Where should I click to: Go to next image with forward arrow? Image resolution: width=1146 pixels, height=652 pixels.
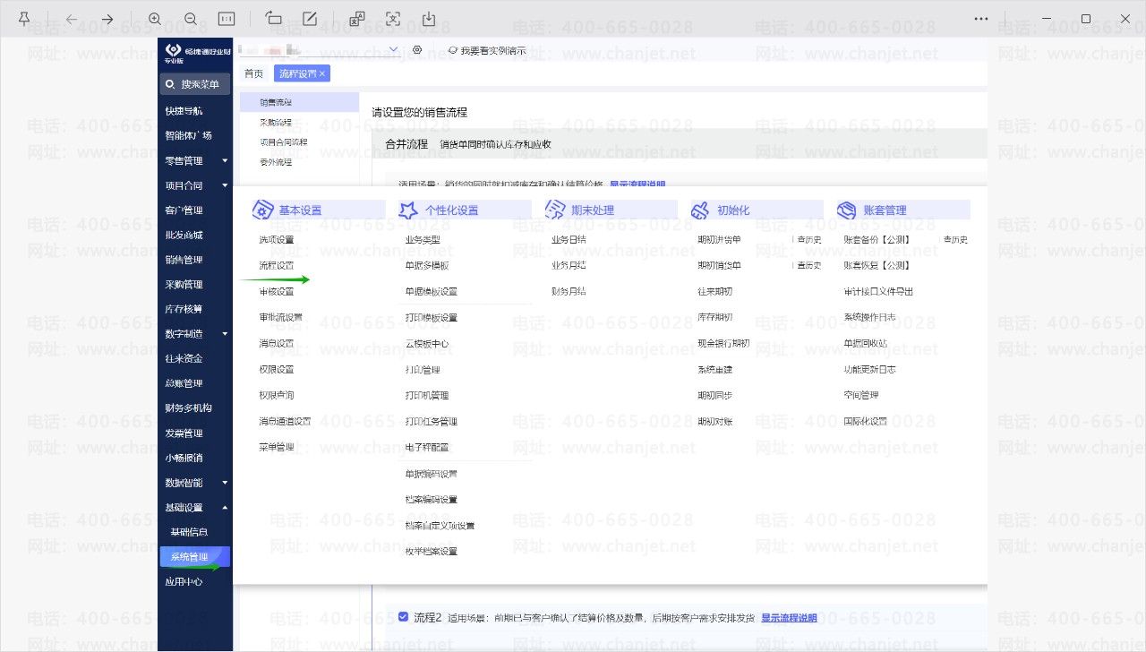tap(107, 19)
